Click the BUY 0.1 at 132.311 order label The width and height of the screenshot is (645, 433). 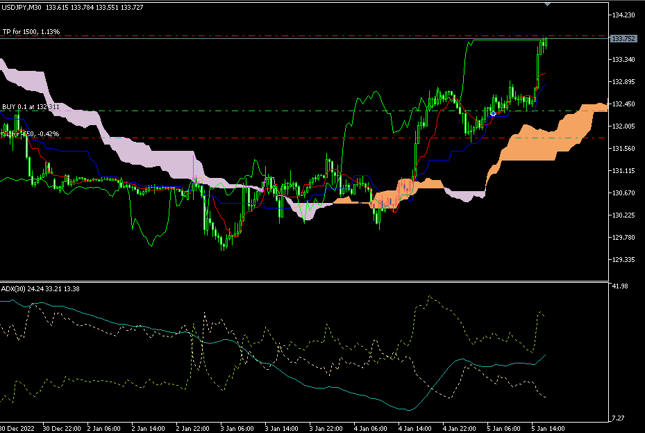(x=31, y=106)
